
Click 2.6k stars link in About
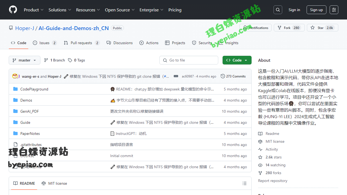pos(274,157)
